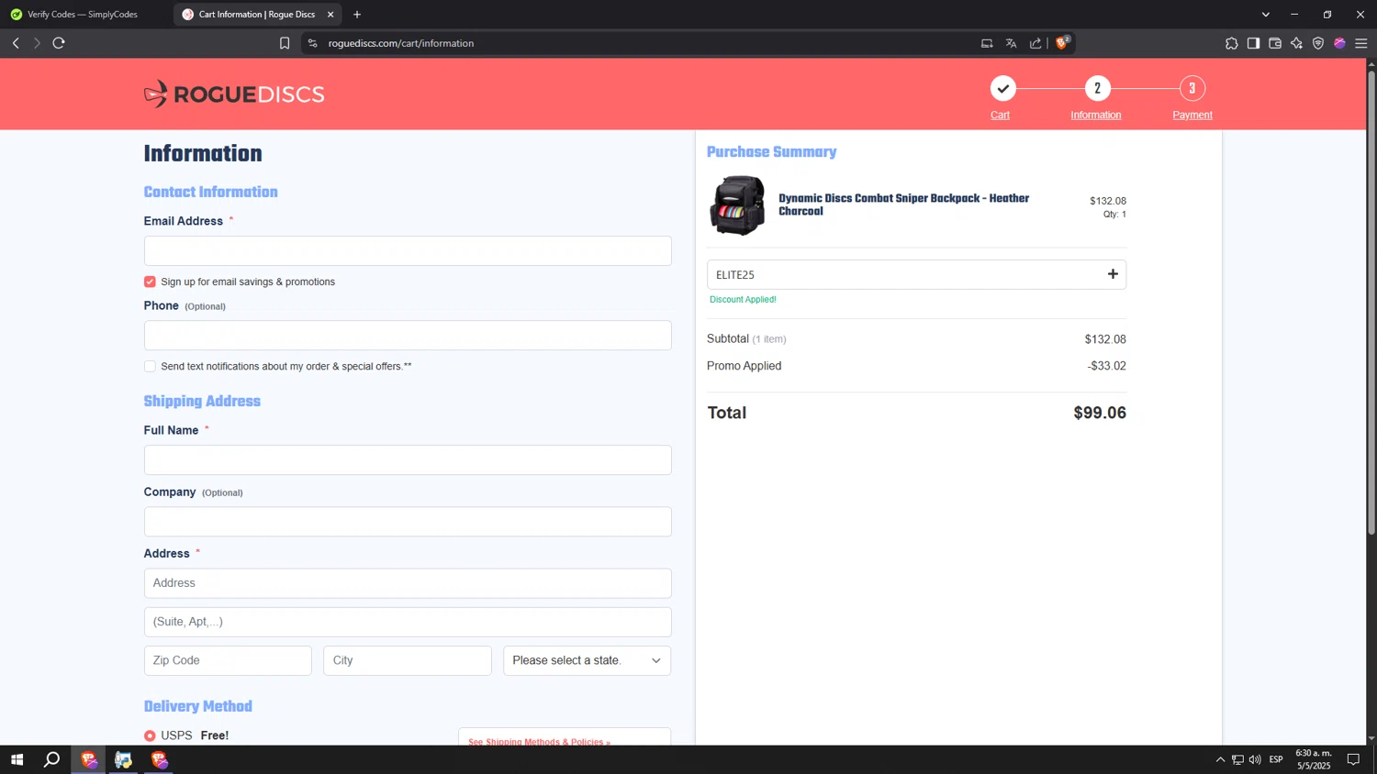Open See Shipping Methods & Policies link
1377x774 pixels.
[x=539, y=741]
